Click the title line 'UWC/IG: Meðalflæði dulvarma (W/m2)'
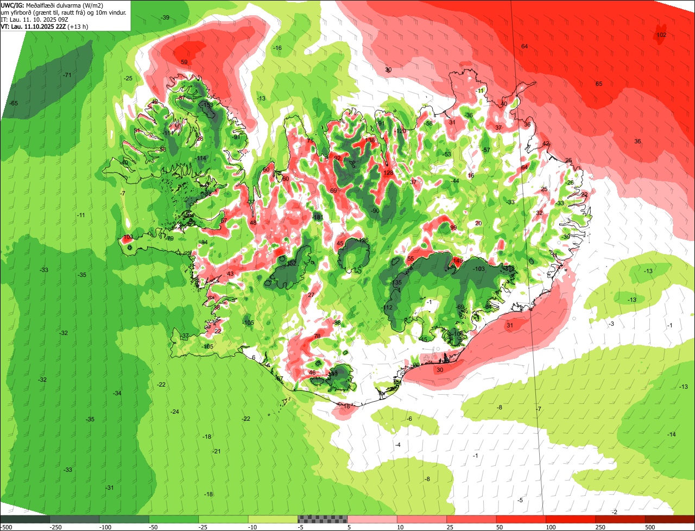The width and height of the screenshot is (695, 531). [x=52, y=5]
